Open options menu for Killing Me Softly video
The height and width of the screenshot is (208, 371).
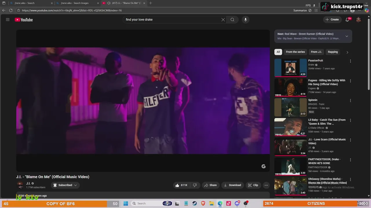350,81
